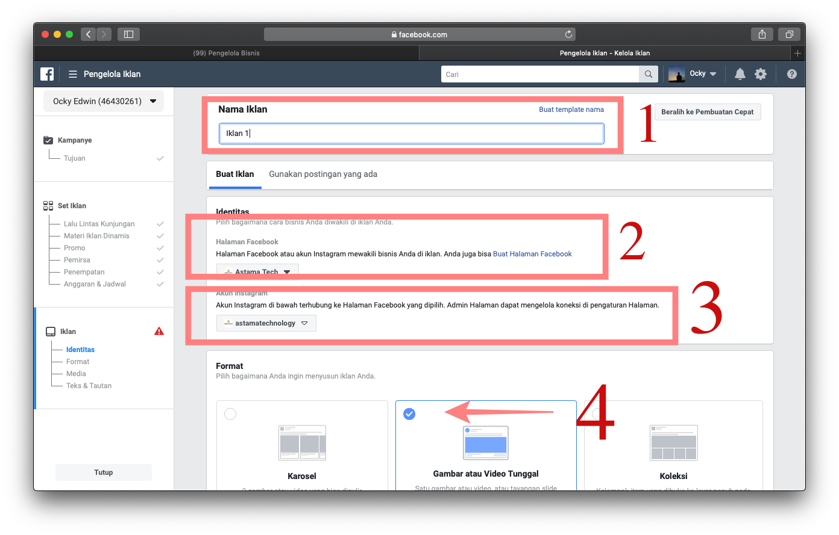The width and height of the screenshot is (839, 535).
Task: Open the notifications bell
Action: click(740, 74)
